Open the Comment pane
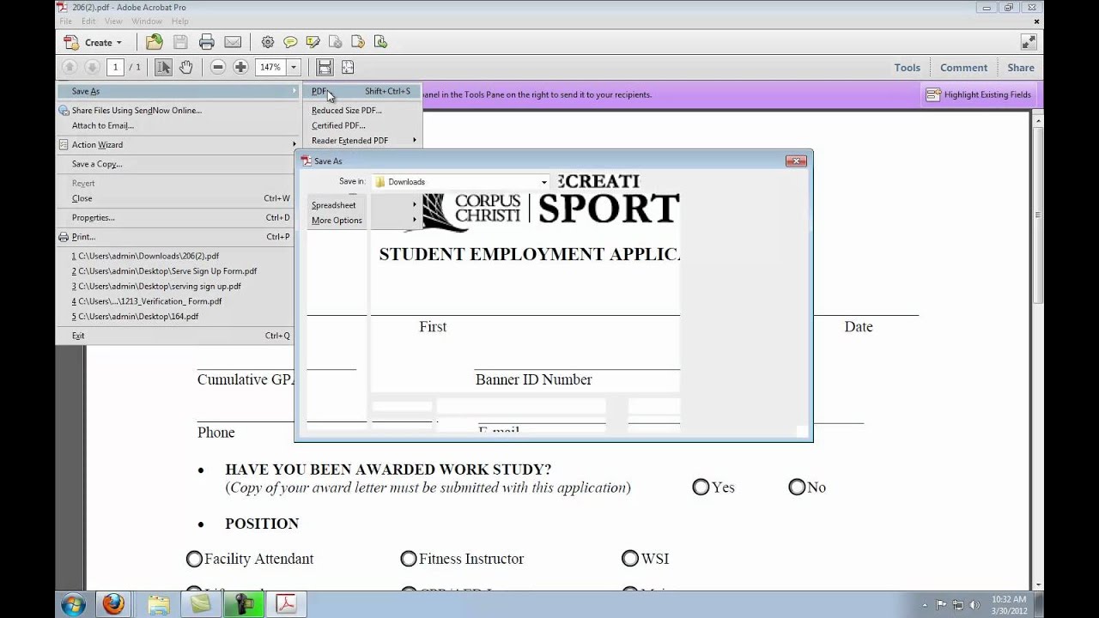This screenshot has height=618, width=1099. [963, 67]
